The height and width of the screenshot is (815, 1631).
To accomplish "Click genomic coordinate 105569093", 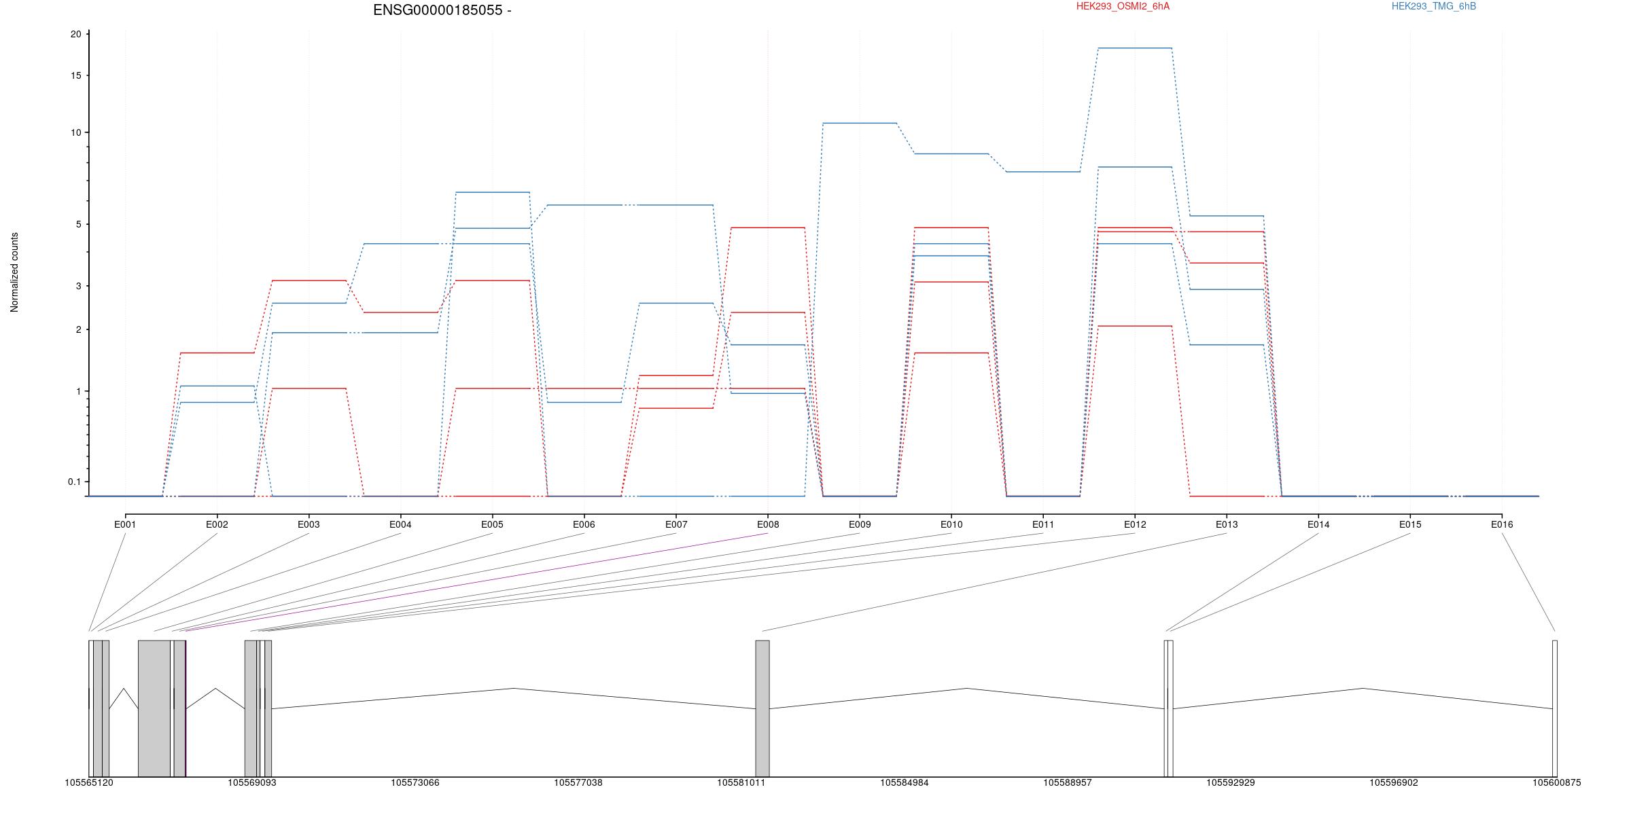I will (x=252, y=782).
